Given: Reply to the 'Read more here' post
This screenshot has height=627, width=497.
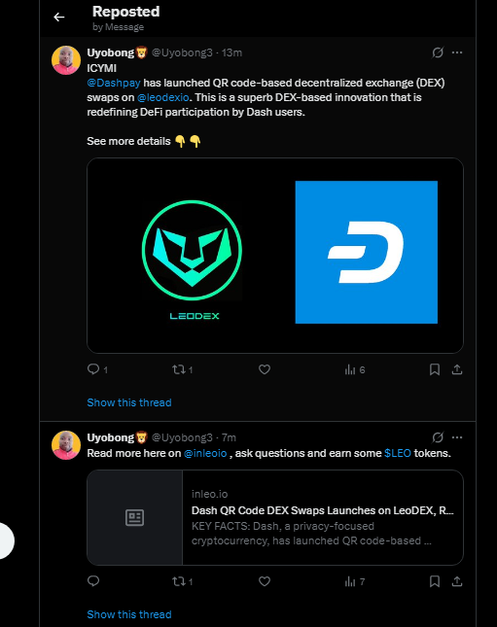Looking at the screenshot, I should pyautogui.click(x=93, y=581).
